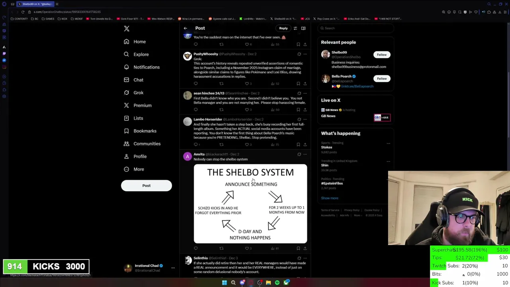Reload the page in the browser

(23, 12)
